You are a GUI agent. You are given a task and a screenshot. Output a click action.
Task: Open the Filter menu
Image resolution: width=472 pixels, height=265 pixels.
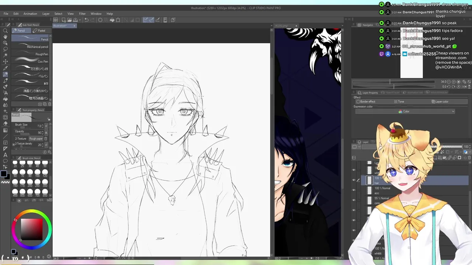pyautogui.click(x=82, y=14)
